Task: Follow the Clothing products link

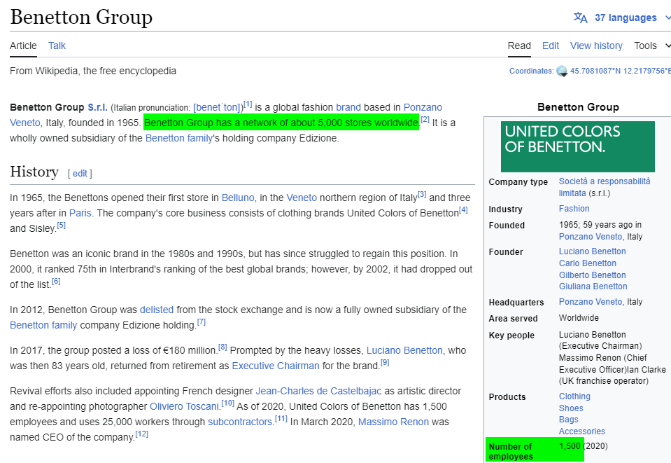Action: 574,396
